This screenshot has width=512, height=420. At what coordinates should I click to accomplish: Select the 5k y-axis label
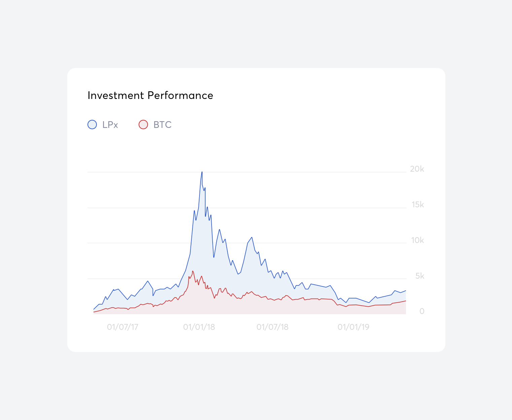point(419,276)
